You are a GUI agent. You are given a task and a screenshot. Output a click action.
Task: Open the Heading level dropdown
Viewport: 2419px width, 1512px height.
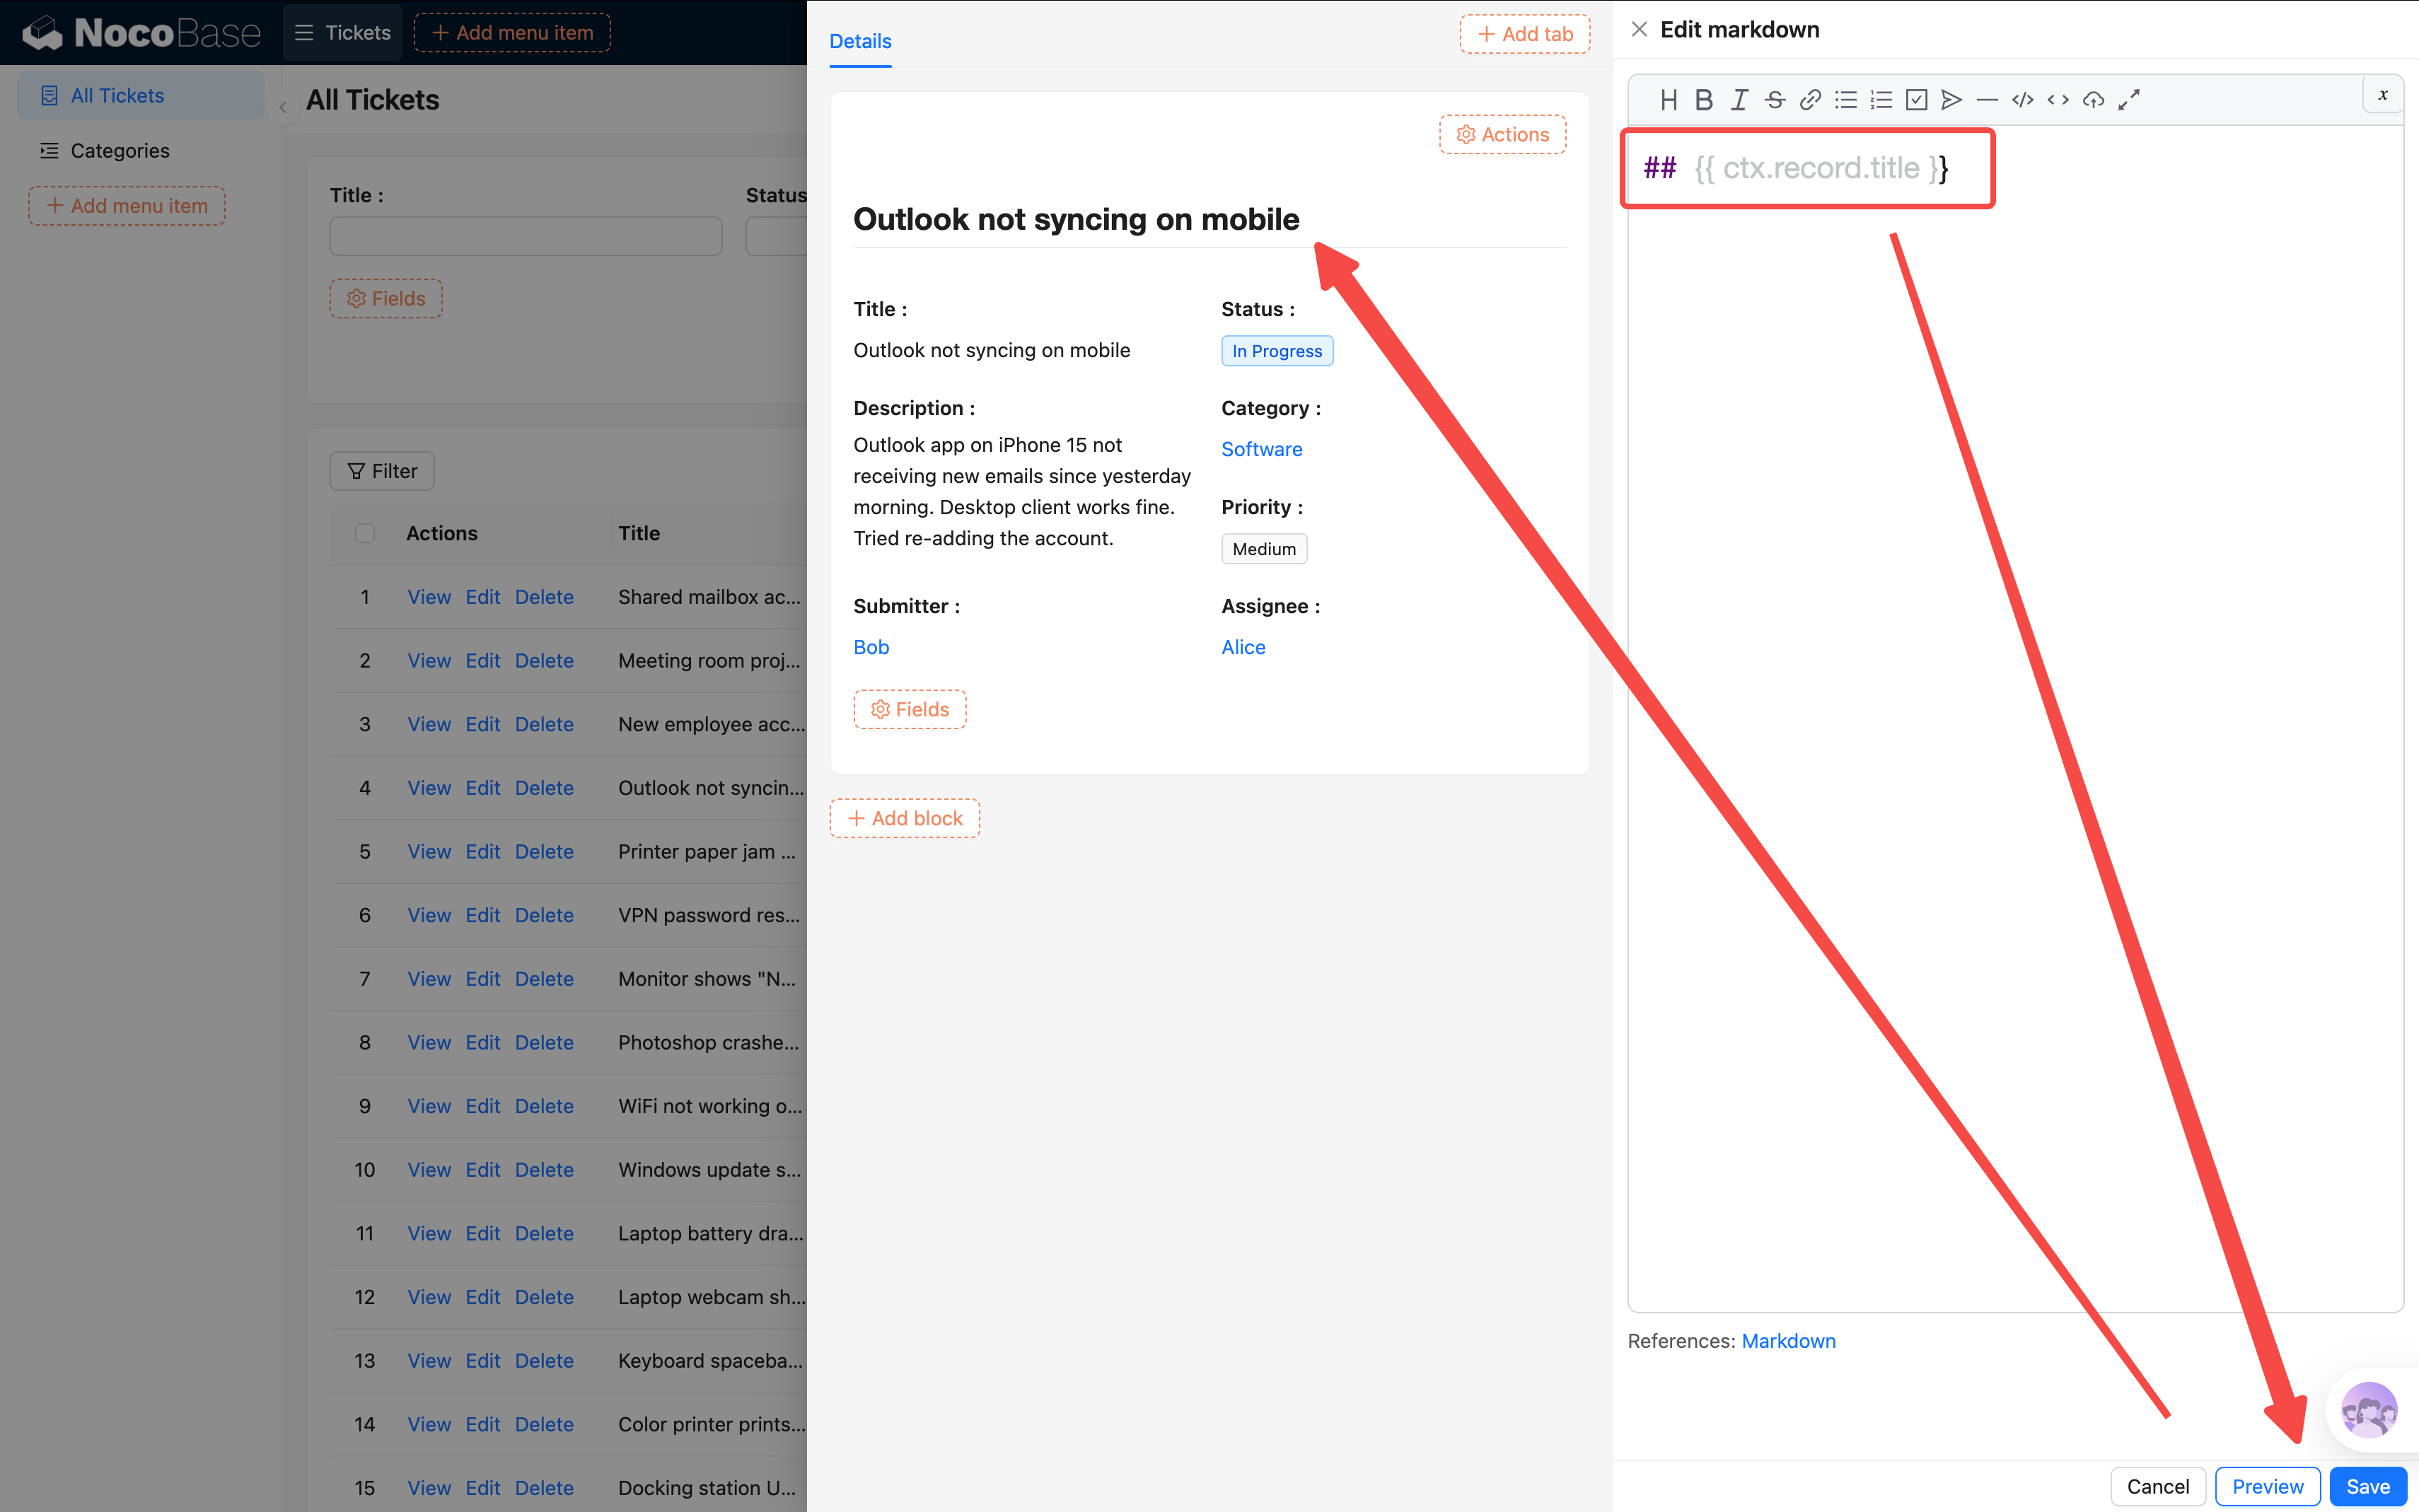click(x=1668, y=100)
